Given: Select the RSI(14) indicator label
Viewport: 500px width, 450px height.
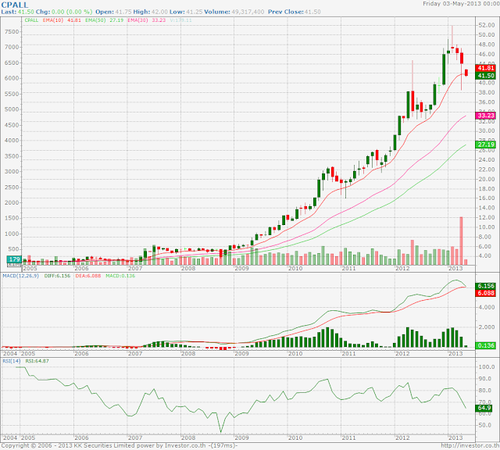Looking at the screenshot, I should point(12,361).
